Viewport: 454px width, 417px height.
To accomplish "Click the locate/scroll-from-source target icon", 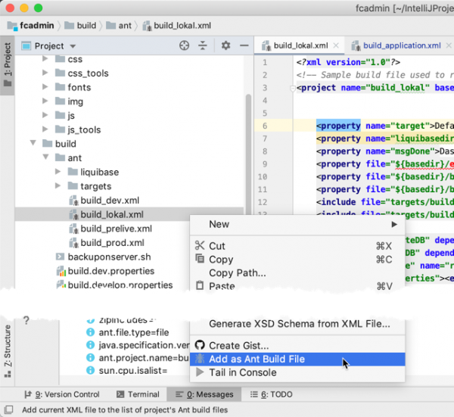I will tap(184, 46).
